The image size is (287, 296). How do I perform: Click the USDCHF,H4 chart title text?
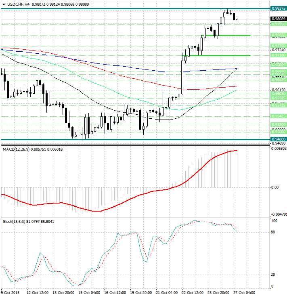coord(19,4)
